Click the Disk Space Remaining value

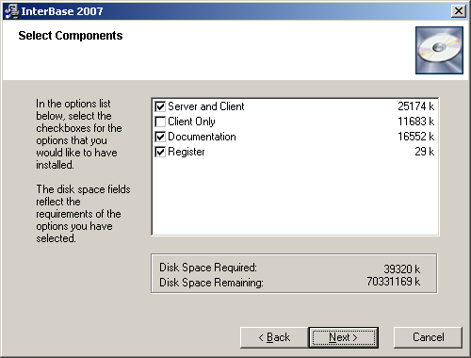(394, 282)
